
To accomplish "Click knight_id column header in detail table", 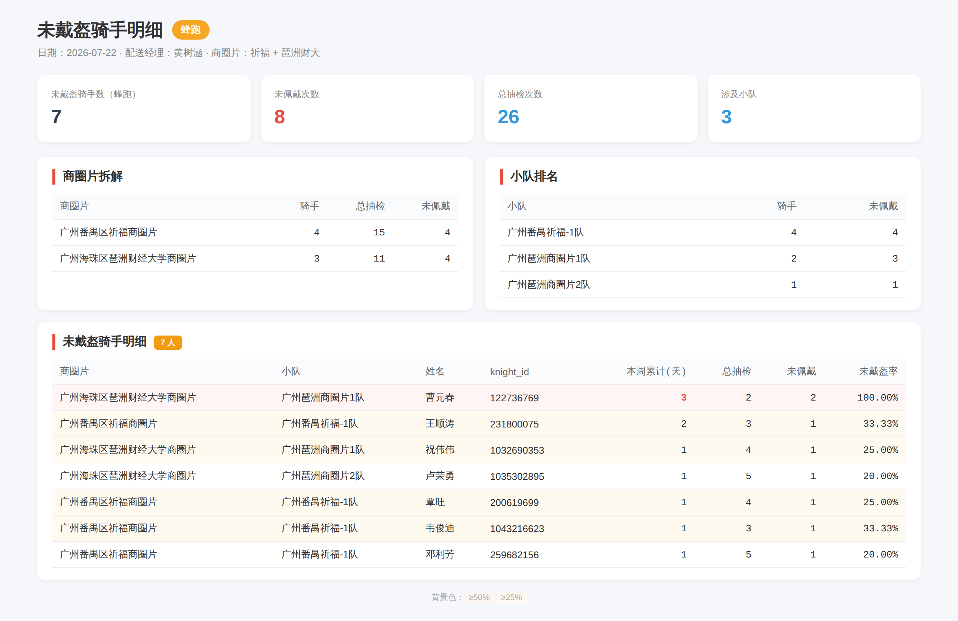I will pyautogui.click(x=509, y=372).
